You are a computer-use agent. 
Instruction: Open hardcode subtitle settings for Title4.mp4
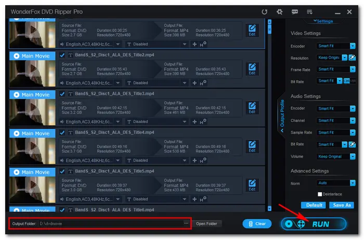[x=203, y=160]
